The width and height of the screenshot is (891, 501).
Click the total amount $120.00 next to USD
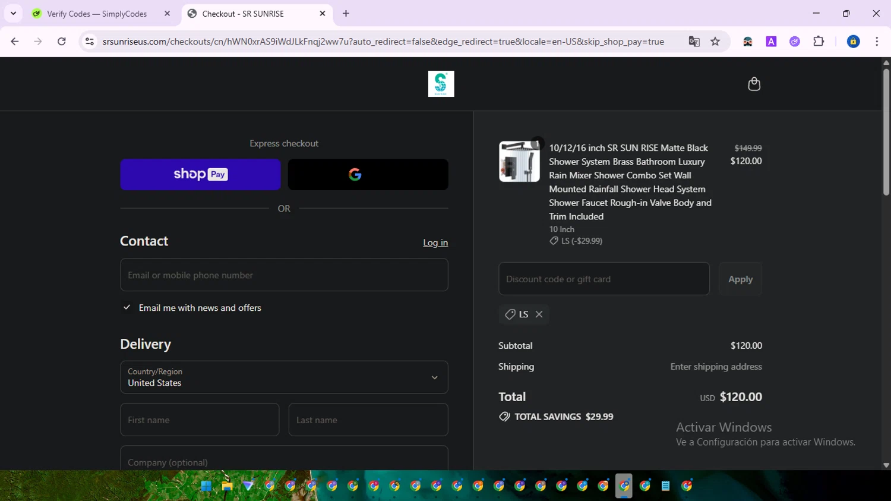click(x=741, y=397)
